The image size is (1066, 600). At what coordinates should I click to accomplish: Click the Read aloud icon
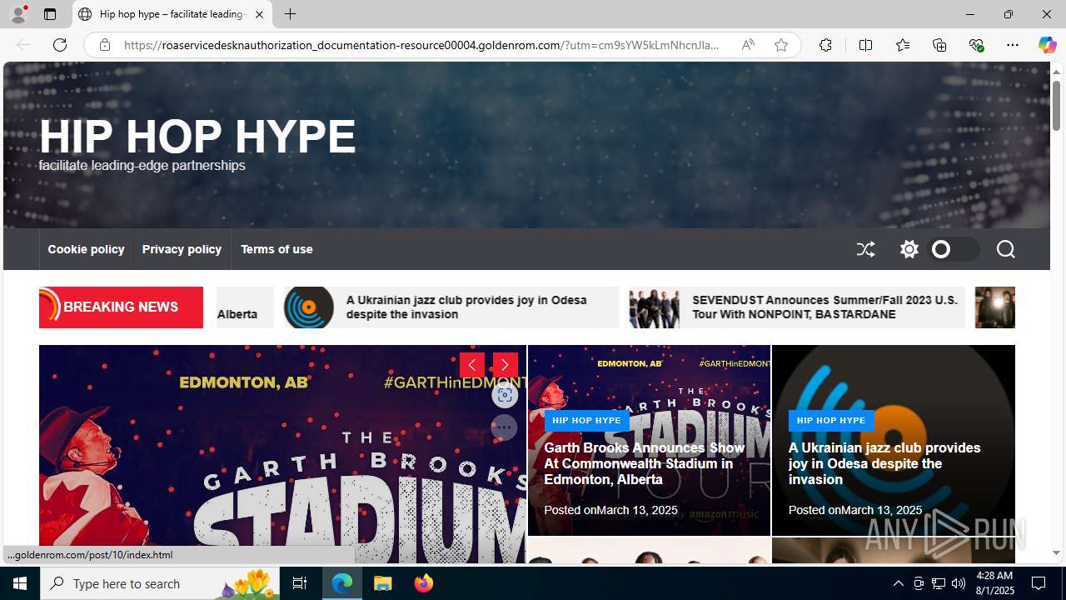click(748, 45)
